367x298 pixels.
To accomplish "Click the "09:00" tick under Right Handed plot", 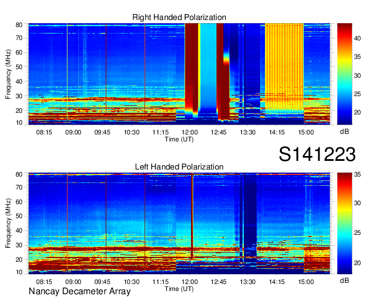I will [73, 132].
